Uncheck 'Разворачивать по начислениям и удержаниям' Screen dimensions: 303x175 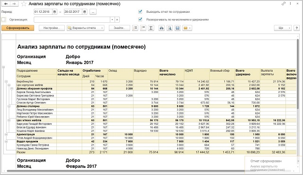pos(140,19)
